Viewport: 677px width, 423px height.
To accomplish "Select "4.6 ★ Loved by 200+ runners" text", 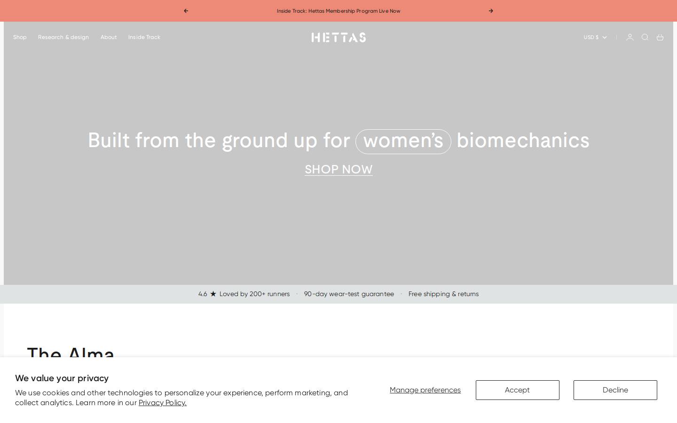I will click(x=244, y=294).
